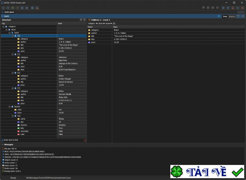This screenshot has width=246, height=180.
Task: Collapse the book array node
Action: (9, 33)
